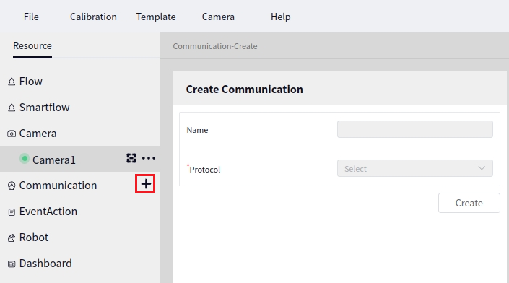
Task: Click the Smartflow sidebar icon
Action: 12,108
